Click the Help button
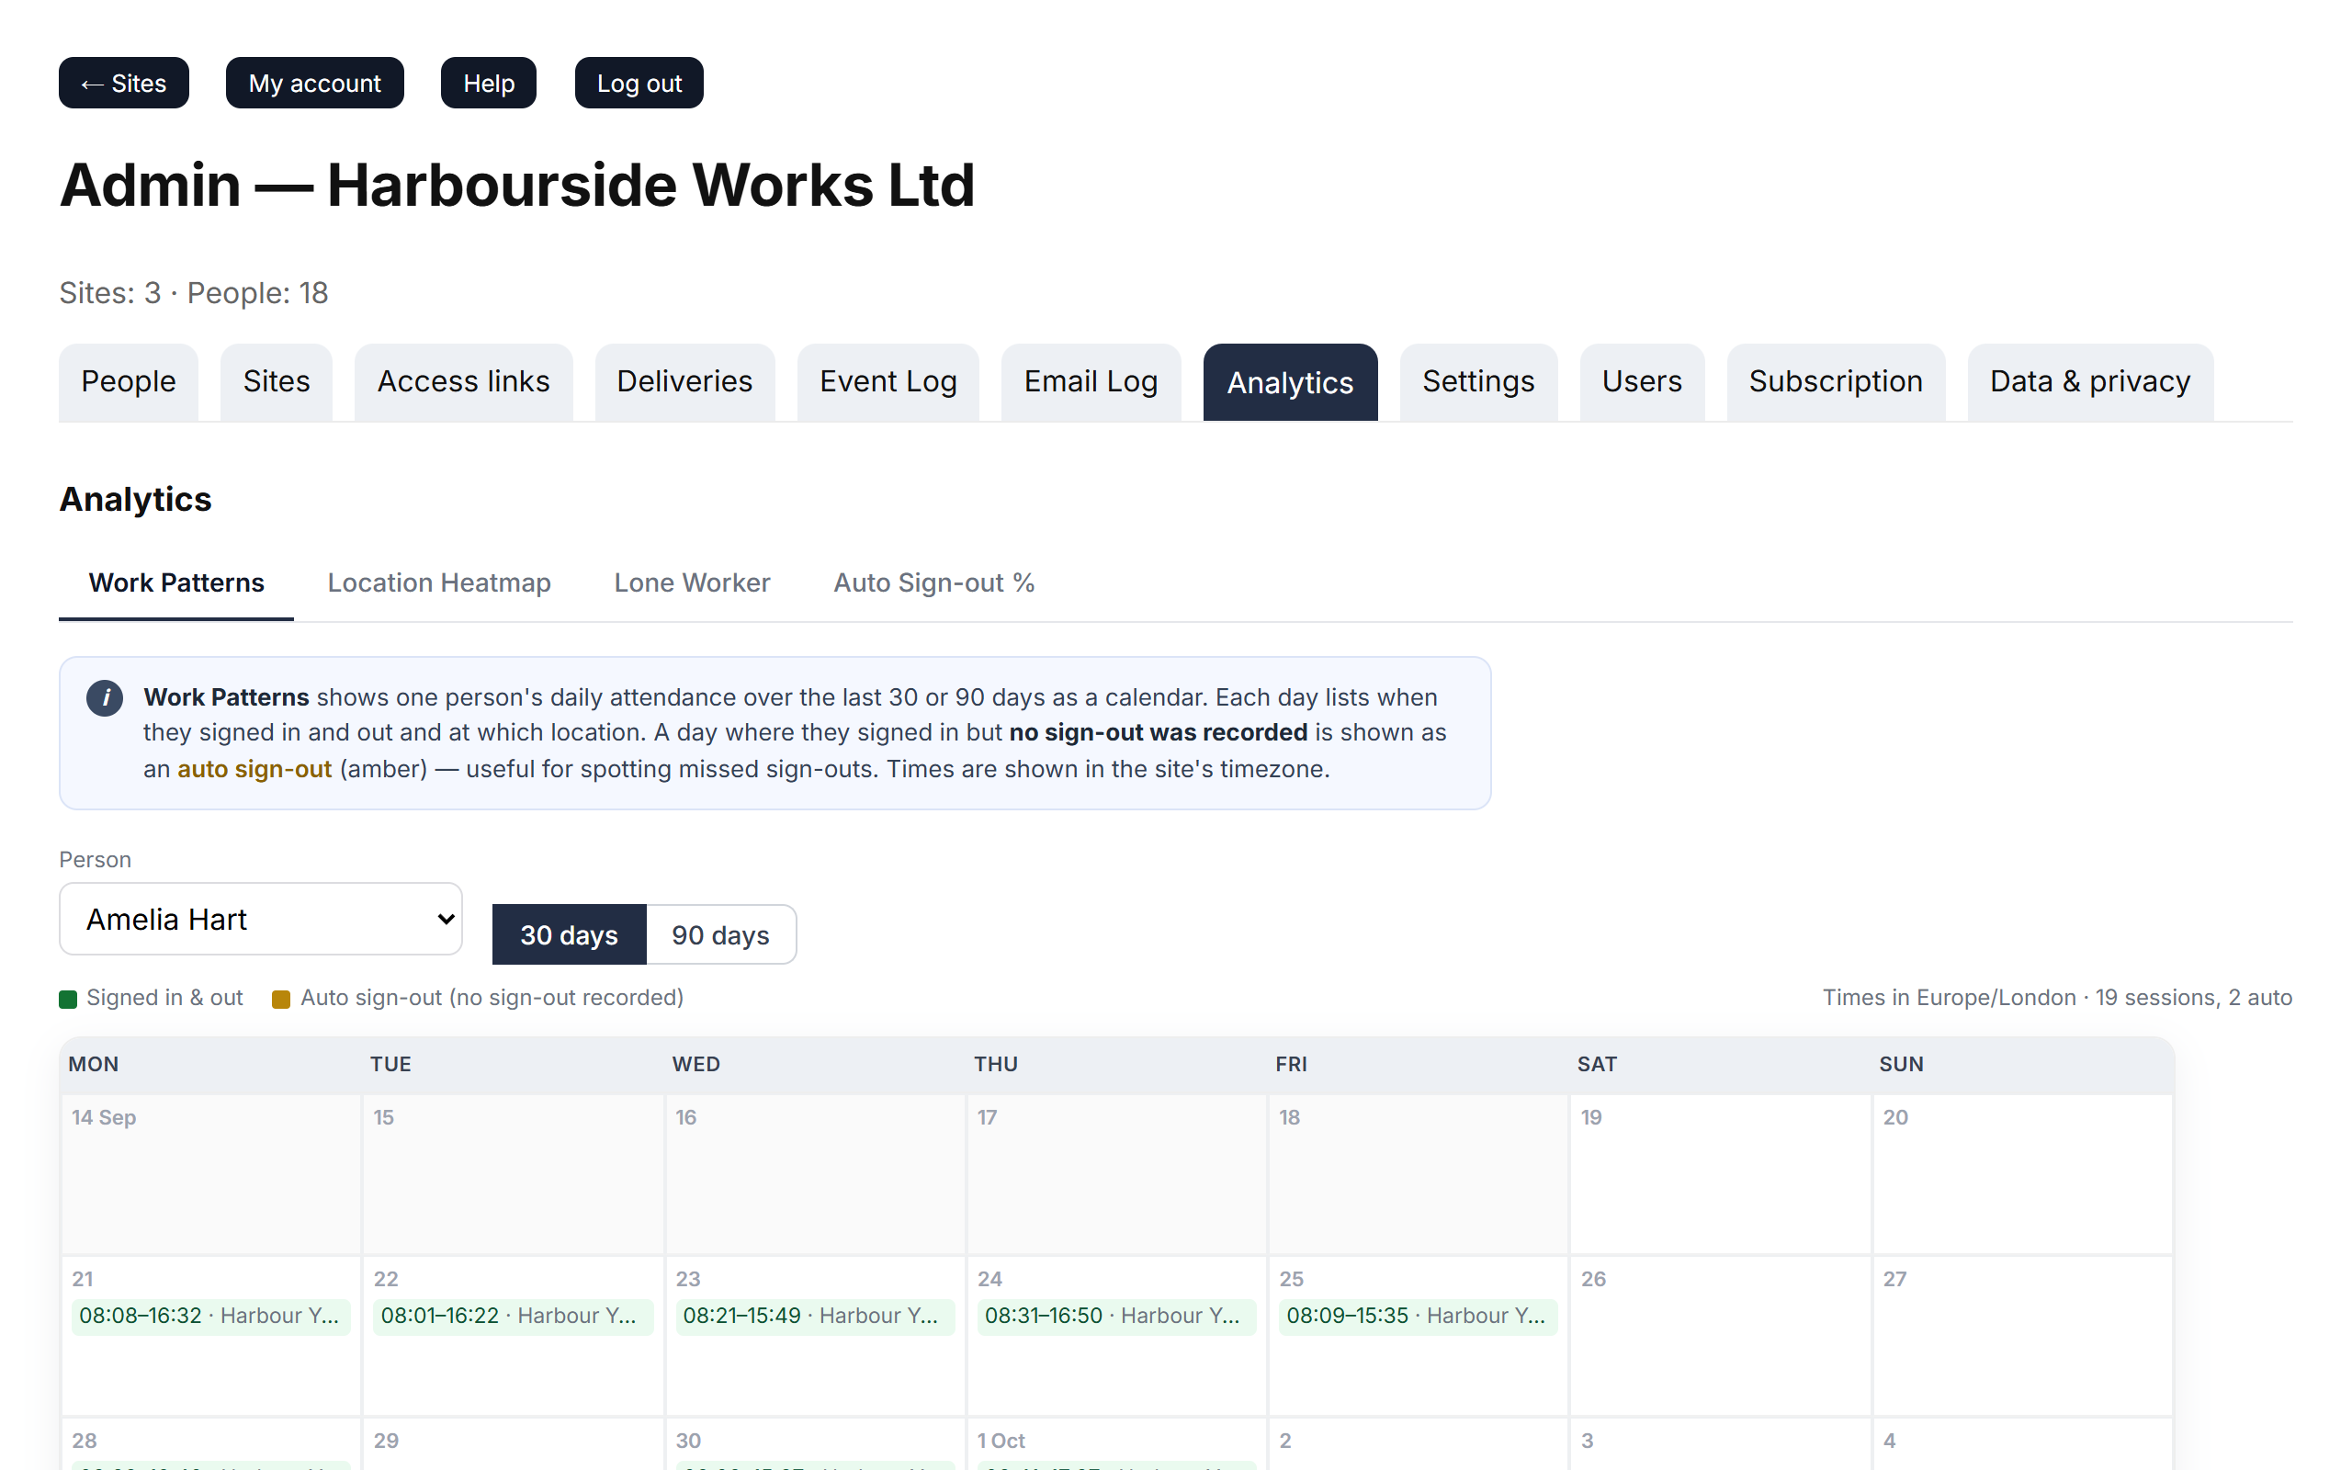 pyautogui.click(x=489, y=83)
